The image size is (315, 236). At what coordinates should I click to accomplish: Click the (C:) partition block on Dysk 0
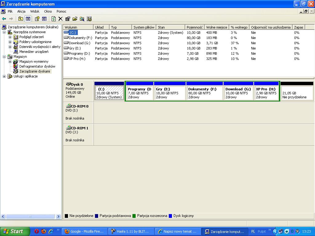coord(109,91)
